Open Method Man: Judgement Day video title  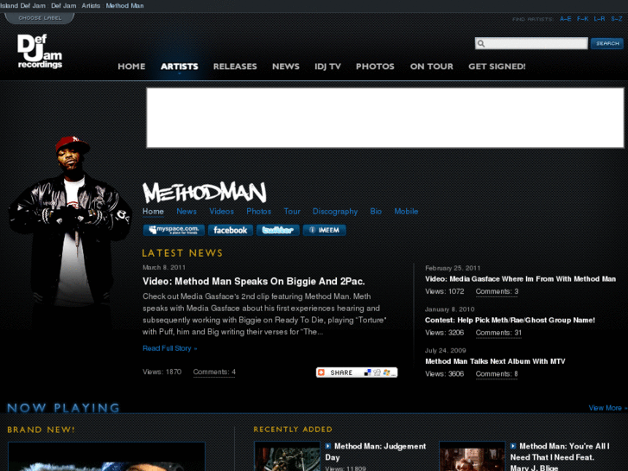click(375, 452)
